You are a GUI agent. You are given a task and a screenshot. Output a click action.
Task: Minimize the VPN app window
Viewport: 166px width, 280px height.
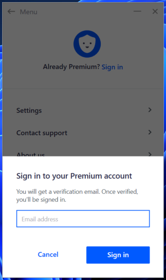137,11
